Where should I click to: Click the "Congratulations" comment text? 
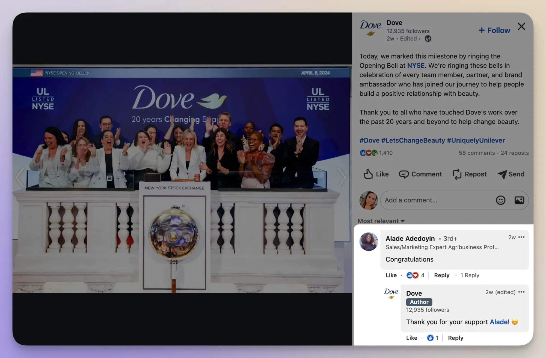point(409,259)
